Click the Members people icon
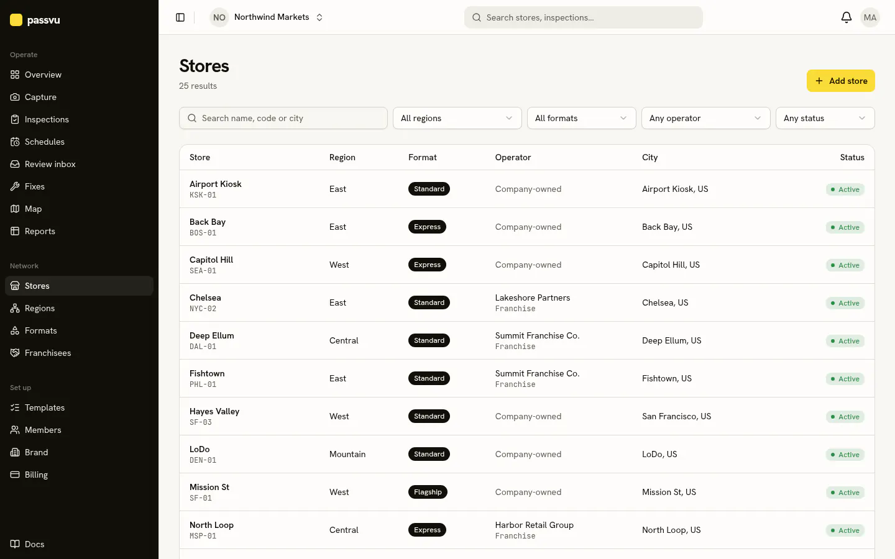Image resolution: width=895 pixels, height=559 pixels. 15,430
